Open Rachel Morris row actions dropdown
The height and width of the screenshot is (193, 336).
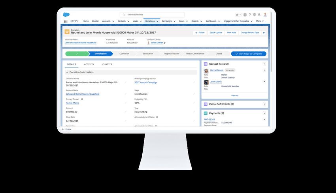(264, 70)
